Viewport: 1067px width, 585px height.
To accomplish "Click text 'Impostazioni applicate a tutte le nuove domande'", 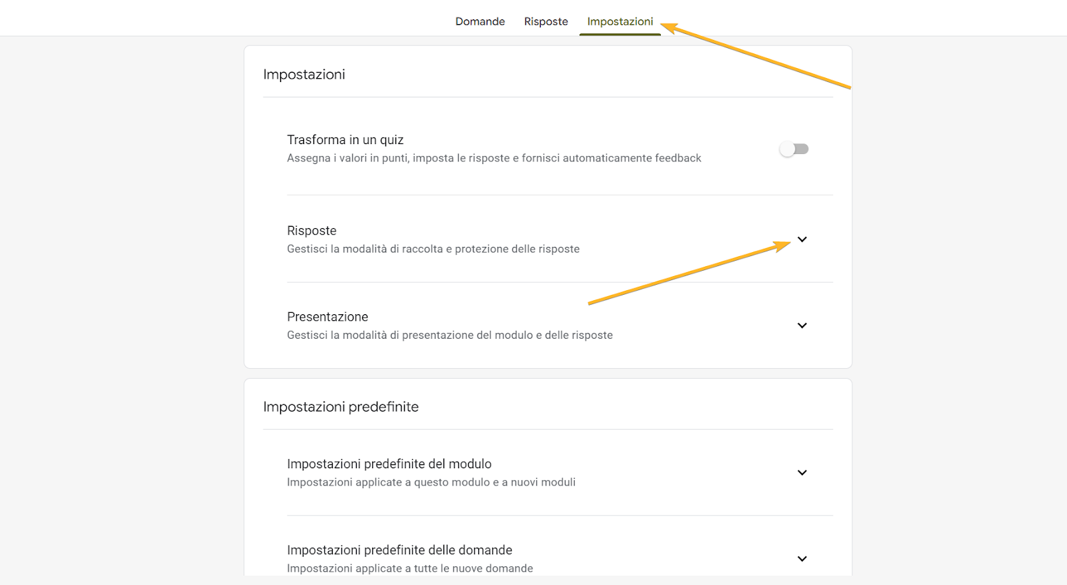I will 409,568.
